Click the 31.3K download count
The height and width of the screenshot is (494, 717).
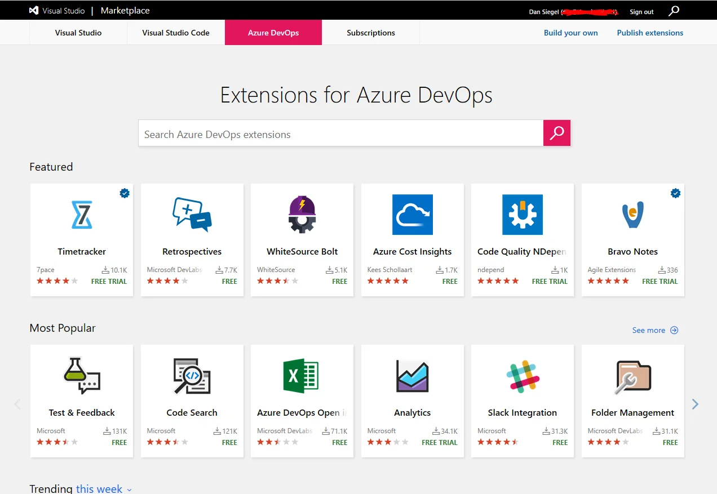point(559,431)
